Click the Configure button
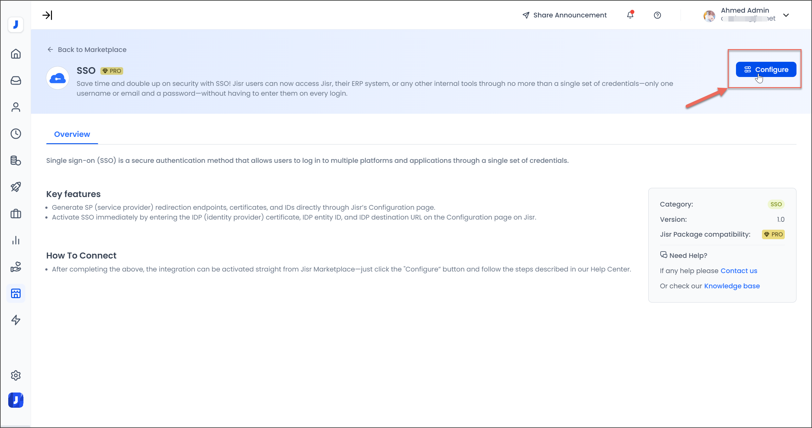812x428 pixels. pyautogui.click(x=766, y=69)
